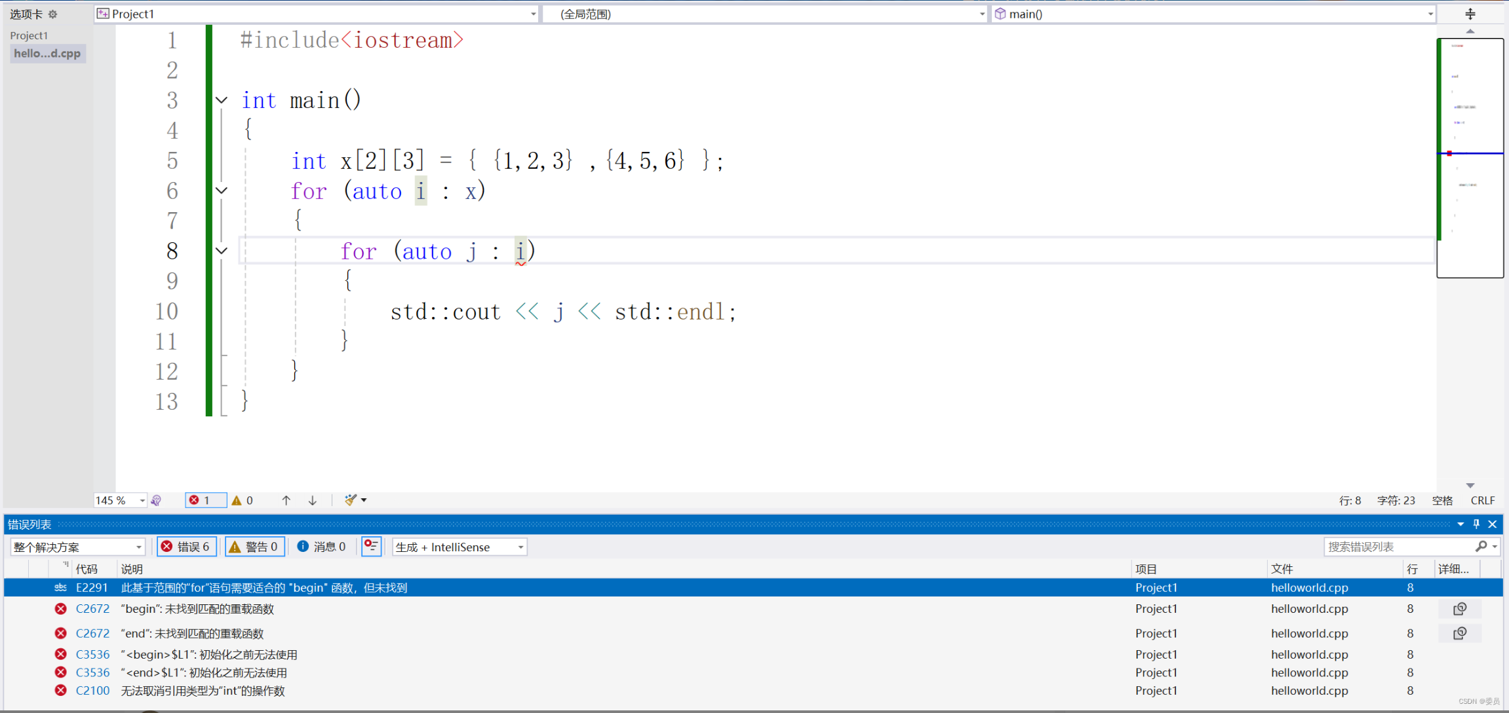Click the settings gear next to 选项卡
Image resolution: width=1509 pixels, height=713 pixels.
(52, 14)
